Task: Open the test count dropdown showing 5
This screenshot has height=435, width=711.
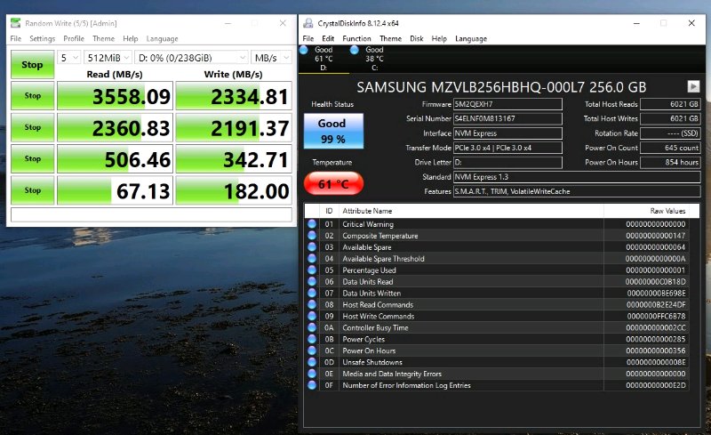Action: pyautogui.click(x=69, y=58)
